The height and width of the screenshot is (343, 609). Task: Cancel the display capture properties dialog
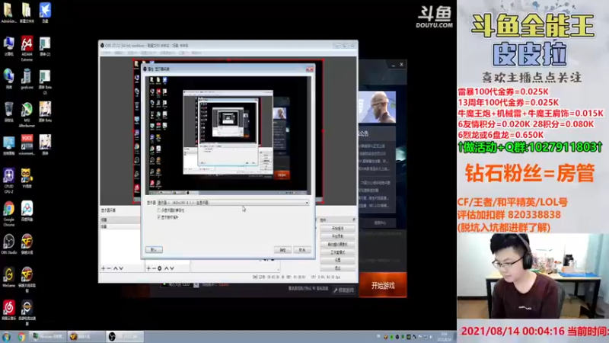[x=301, y=250]
